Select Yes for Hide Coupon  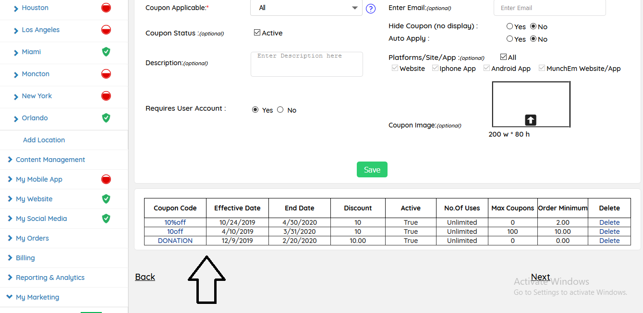point(510,26)
